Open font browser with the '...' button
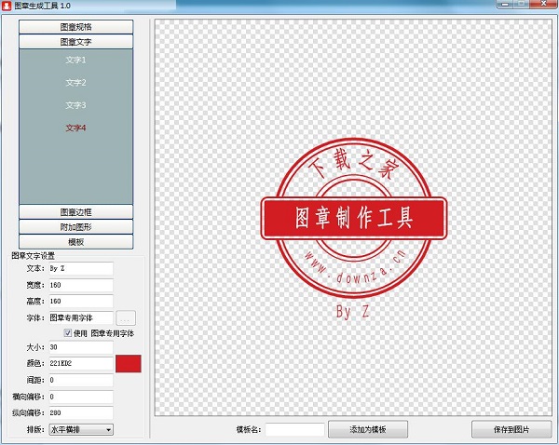 pyautogui.click(x=127, y=318)
